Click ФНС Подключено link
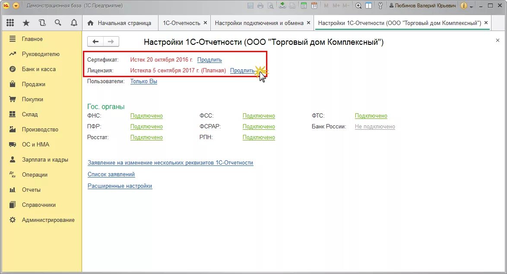 pos(146,116)
